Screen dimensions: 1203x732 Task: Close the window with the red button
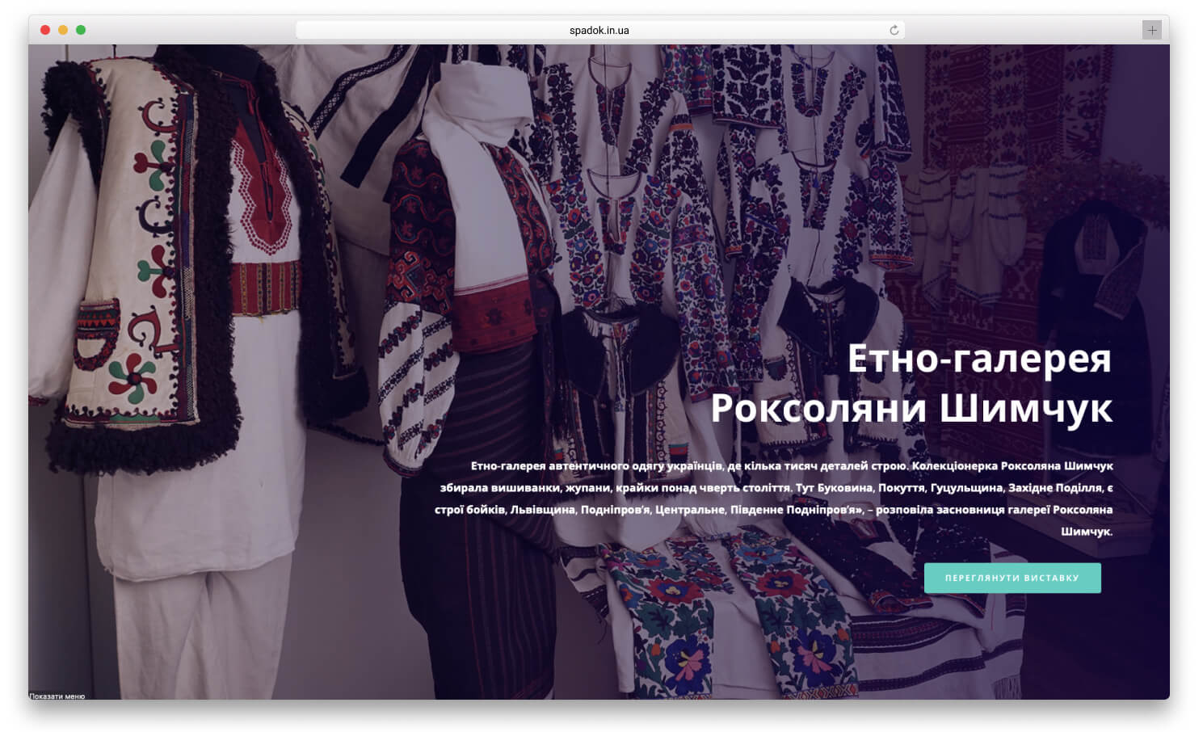pos(45,30)
